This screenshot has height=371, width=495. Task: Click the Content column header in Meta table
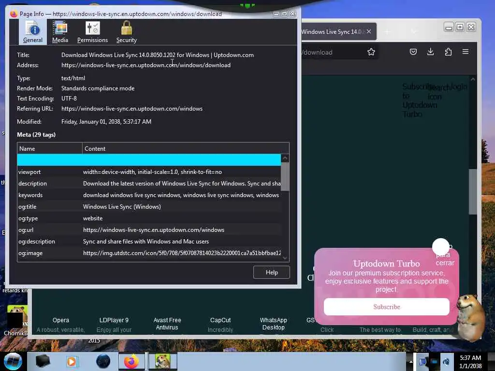point(186,149)
